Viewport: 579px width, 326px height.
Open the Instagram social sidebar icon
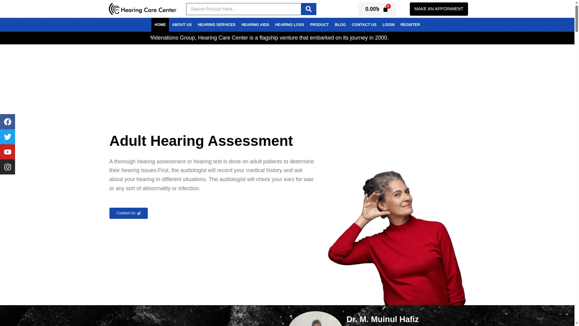(x=8, y=167)
